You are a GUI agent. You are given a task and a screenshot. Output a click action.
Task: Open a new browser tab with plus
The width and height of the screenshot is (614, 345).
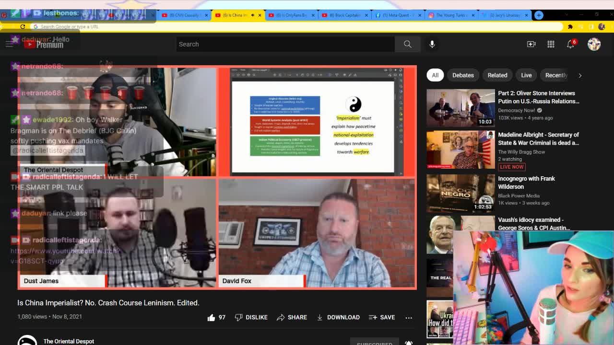(539, 15)
